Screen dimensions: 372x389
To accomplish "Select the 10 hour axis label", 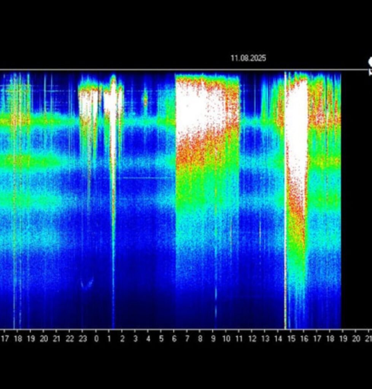I will click(x=226, y=338).
